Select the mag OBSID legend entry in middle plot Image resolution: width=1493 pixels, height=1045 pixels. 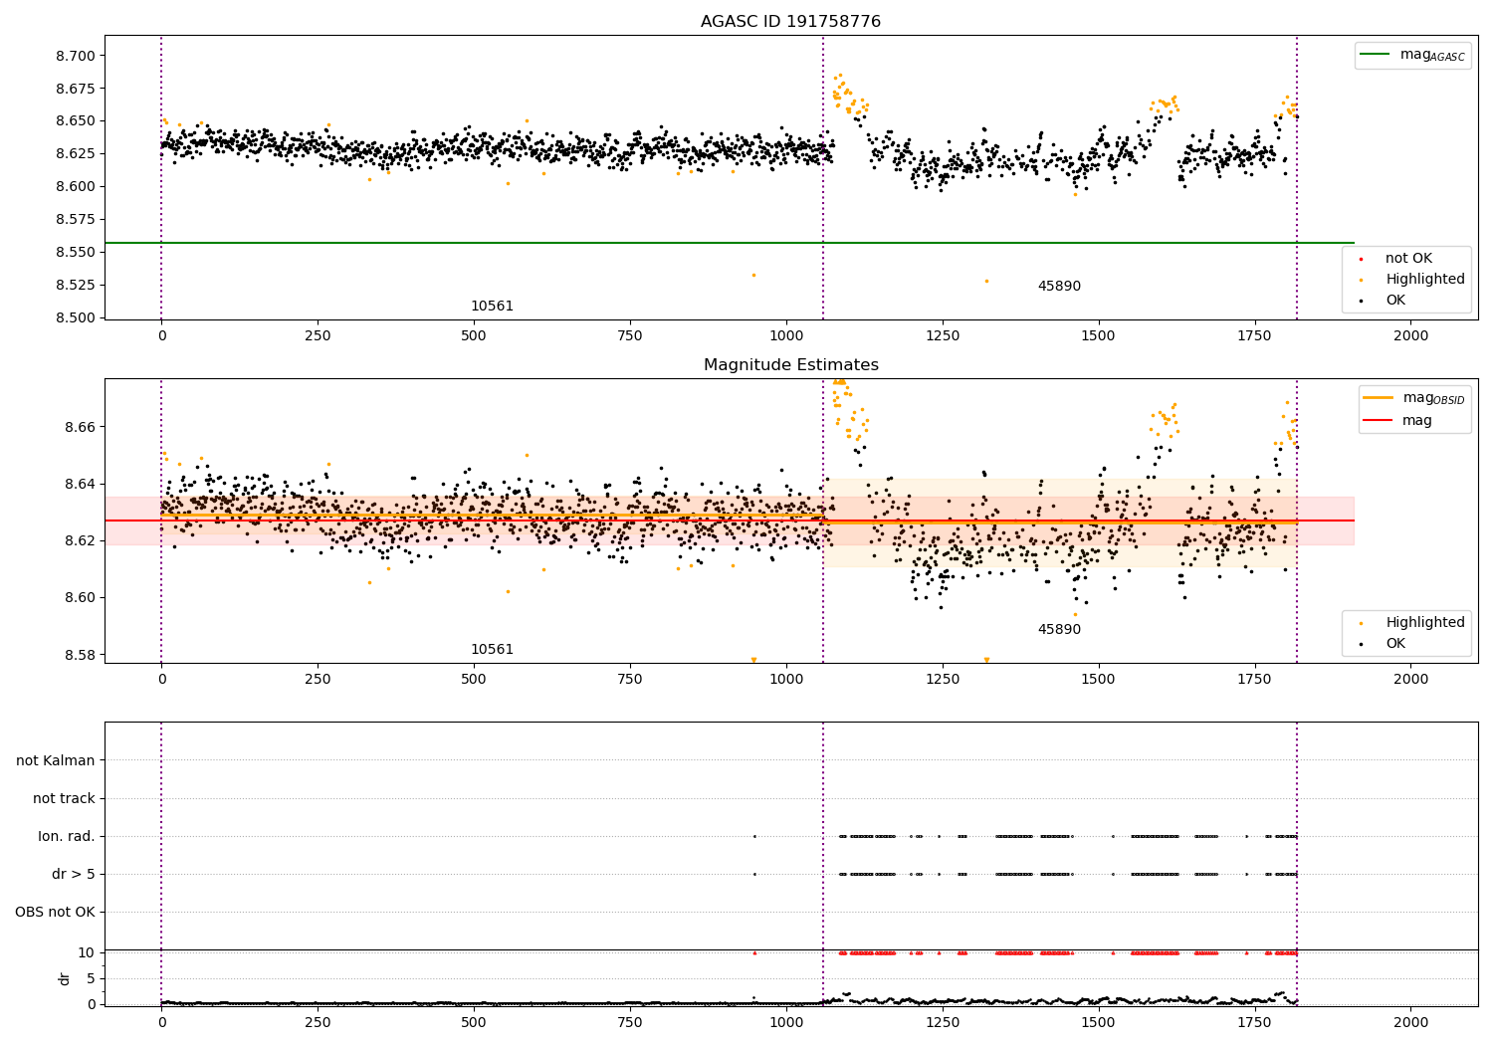point(1413,398)
